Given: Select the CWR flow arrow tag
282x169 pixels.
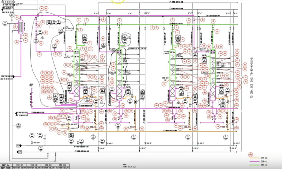Looking at the screenshot, I should click(x=19, y=152).
